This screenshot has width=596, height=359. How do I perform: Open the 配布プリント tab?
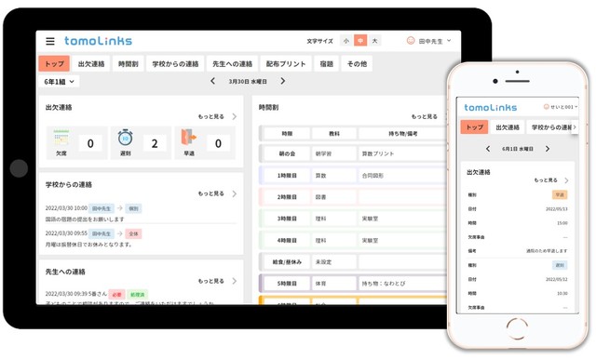tap(286, 64)
